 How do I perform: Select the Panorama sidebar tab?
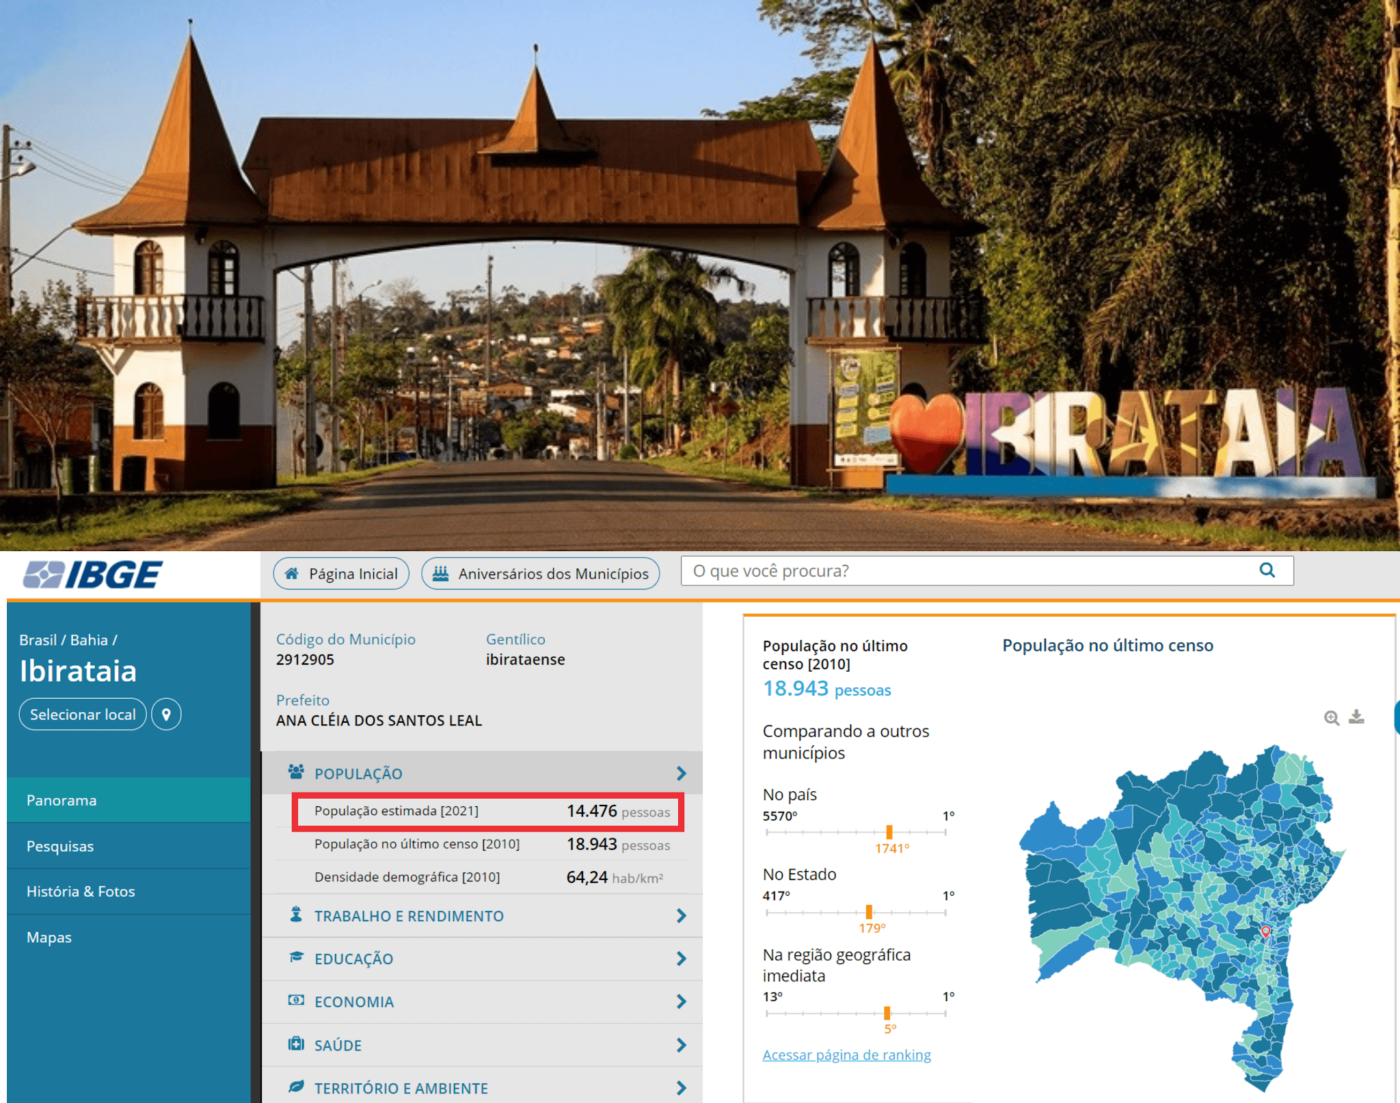tap(129, 800)
